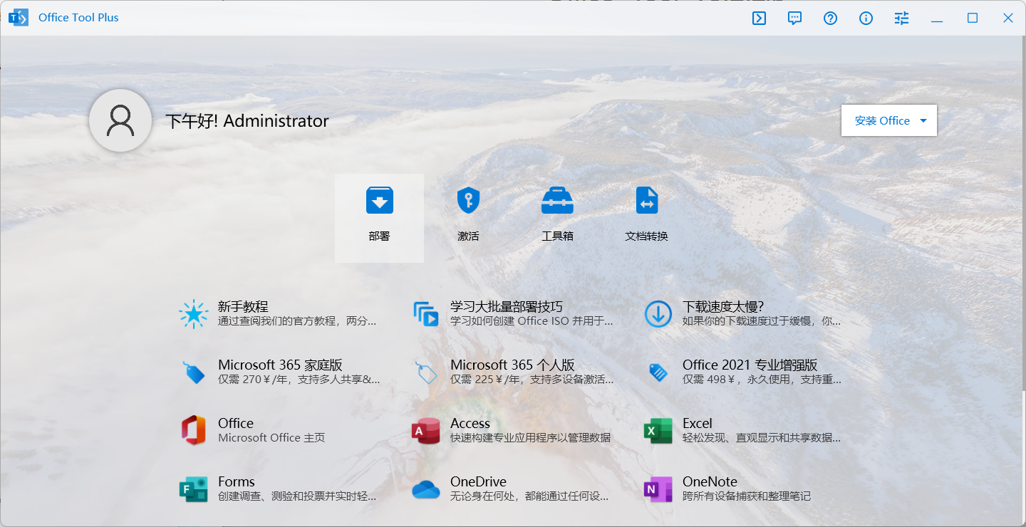Image resolution: width=1026 pixels, height=527 pixels.
Task: Expand the 安装 Office dropdown arrow
Action: click(x=923, y=120)
